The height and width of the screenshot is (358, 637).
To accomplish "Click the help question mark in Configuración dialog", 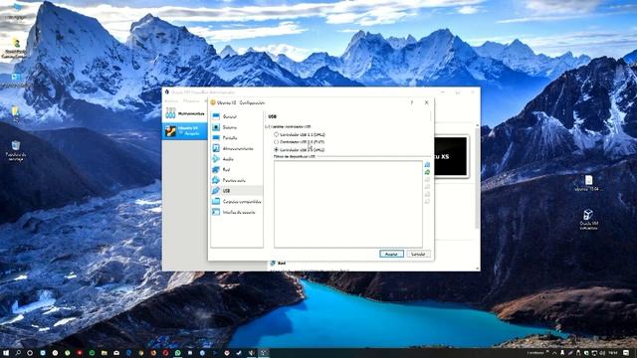I will click(411, 102).
